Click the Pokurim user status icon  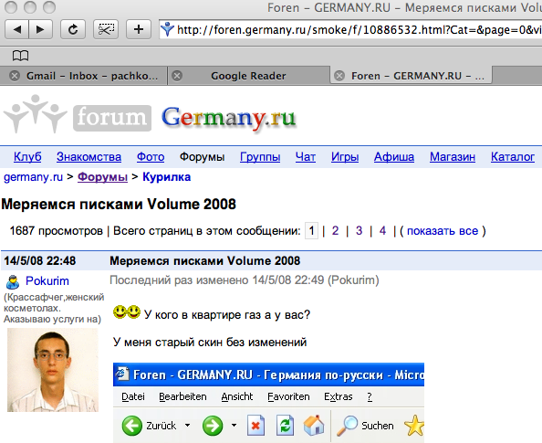[x=13, y=281]
